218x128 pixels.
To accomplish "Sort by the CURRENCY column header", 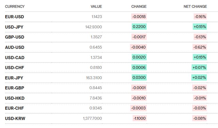I will click(15, 6).
